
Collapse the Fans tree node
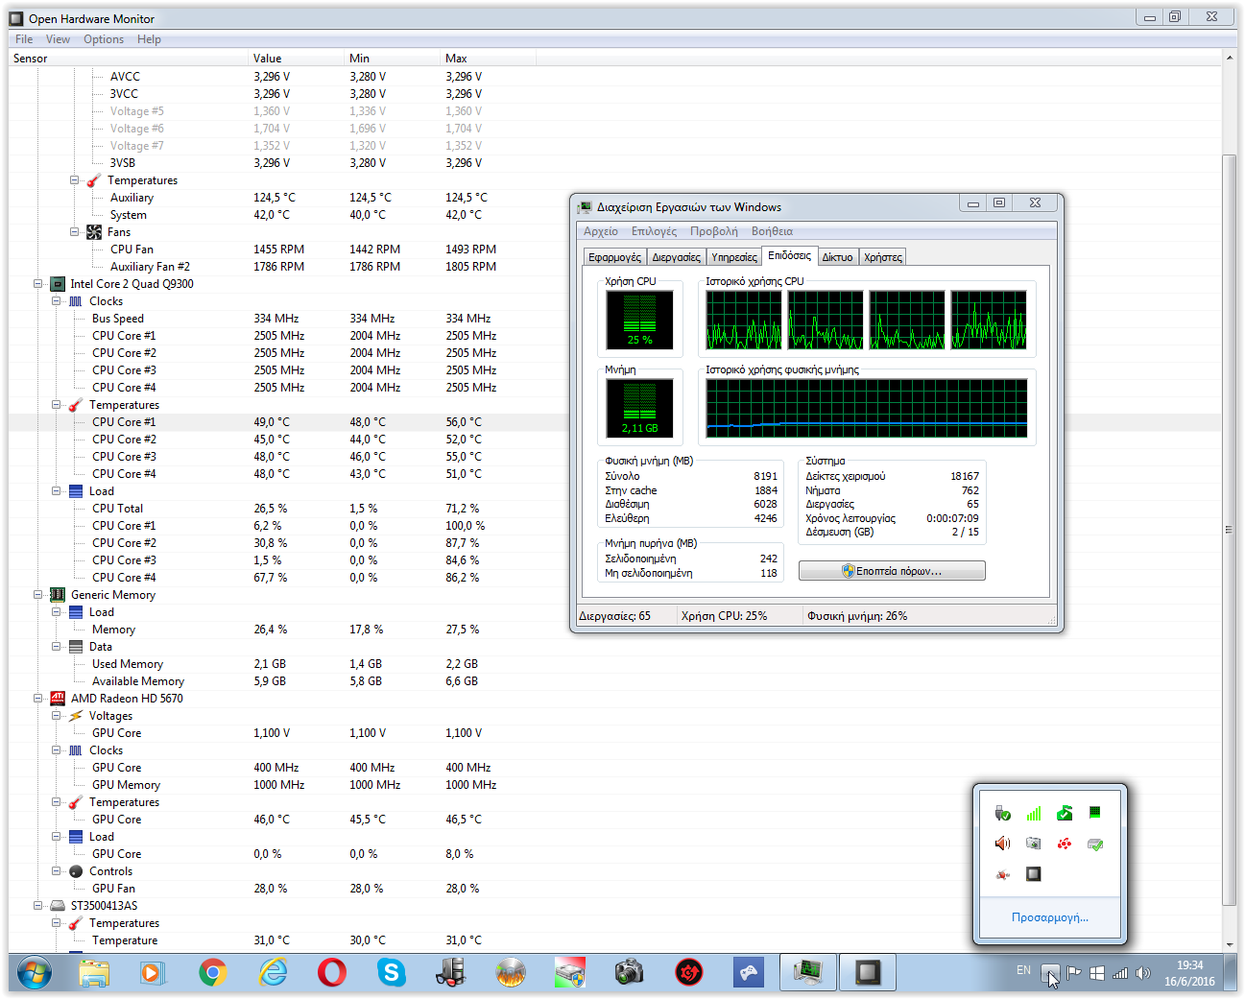(75, 232)
